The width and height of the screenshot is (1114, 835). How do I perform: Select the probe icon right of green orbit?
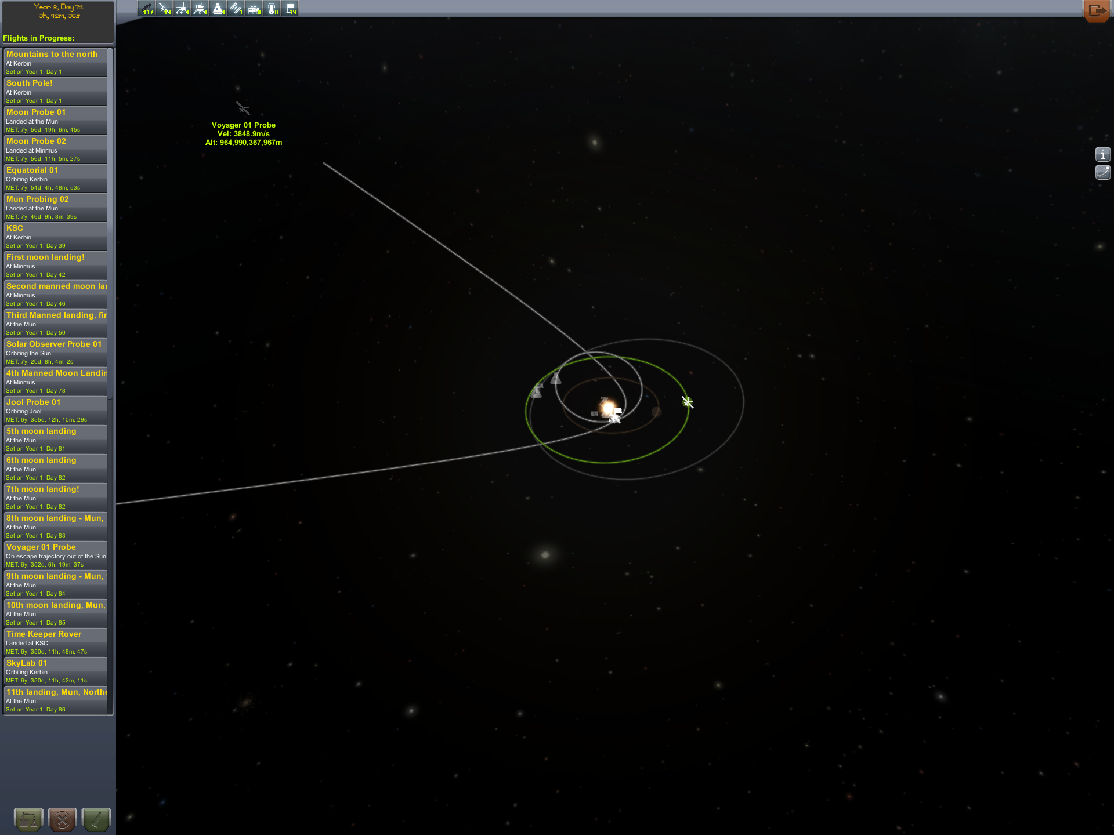(688, 402)
